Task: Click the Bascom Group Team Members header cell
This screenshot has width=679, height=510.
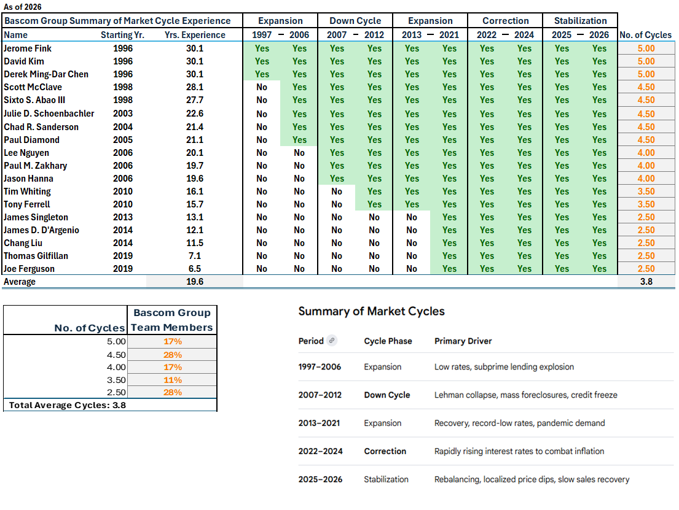Action: pyautogui.click(x=171, y=320)
